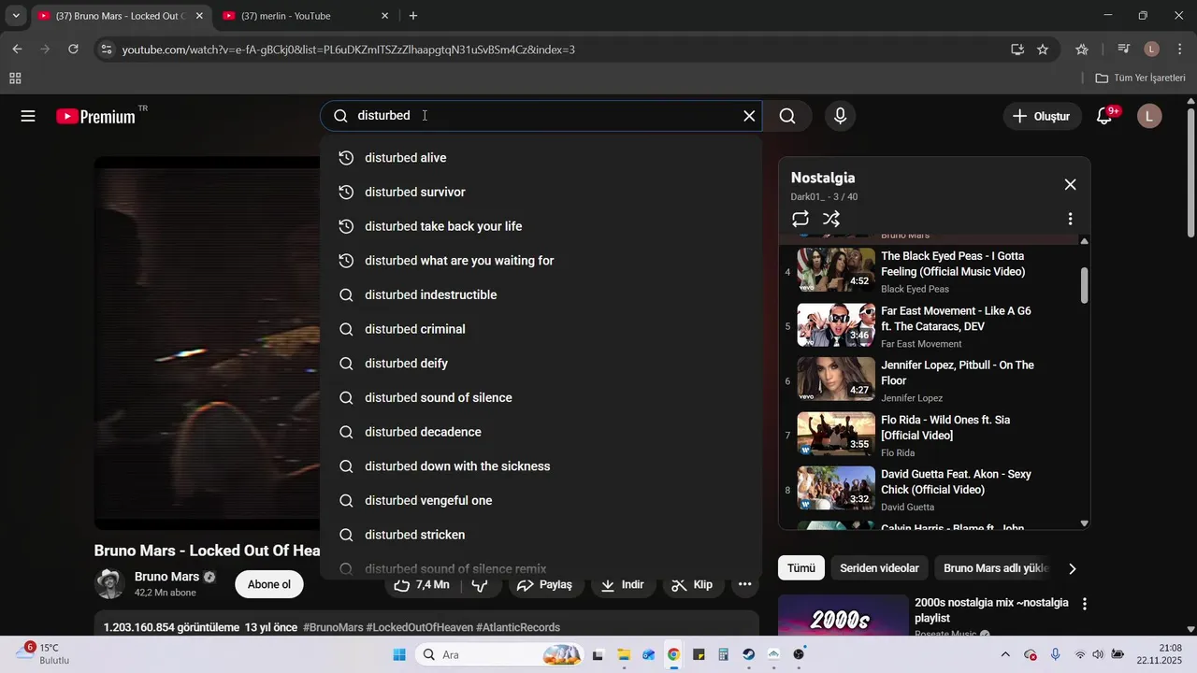This screenshot has height=673, width=1197.
Task: Open Tüm Yer İşaretleri bookmarks folder
Action: pyautogui.click(x=1140, y=79)
